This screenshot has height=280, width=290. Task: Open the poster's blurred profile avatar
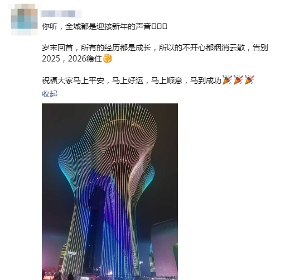24,20
